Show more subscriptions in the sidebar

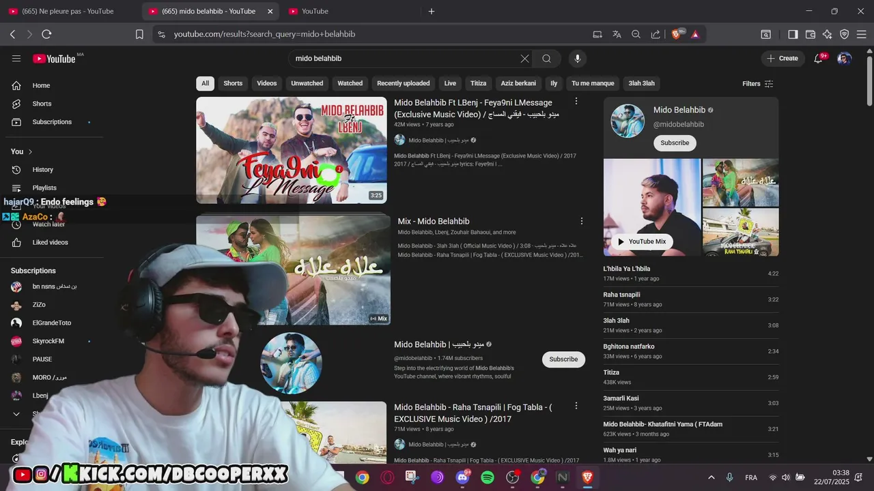coord(16,414)
